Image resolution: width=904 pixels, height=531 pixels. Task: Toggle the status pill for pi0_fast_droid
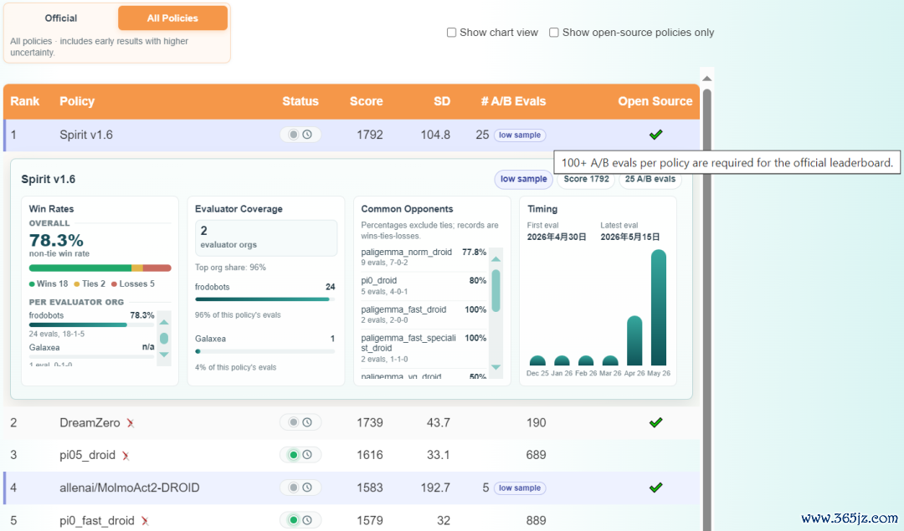(x=300, y=520)
